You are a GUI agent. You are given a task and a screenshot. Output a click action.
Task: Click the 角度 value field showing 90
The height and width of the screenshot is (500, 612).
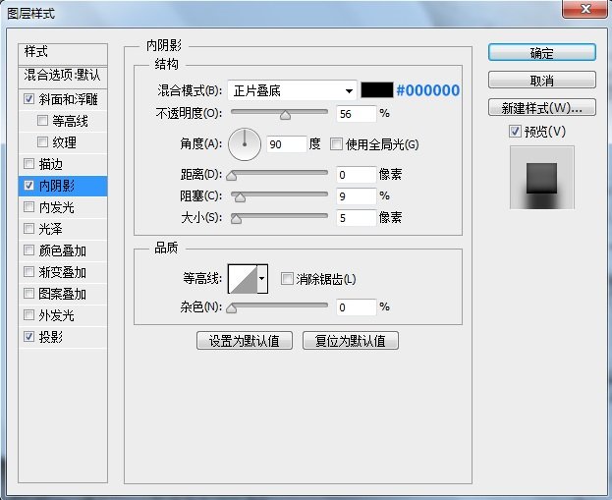tap(286, 144)
